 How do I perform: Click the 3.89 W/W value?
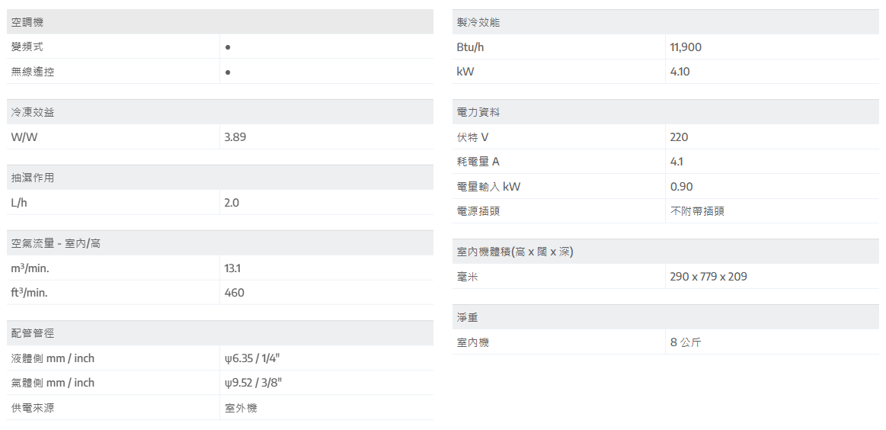coord(235,137)
